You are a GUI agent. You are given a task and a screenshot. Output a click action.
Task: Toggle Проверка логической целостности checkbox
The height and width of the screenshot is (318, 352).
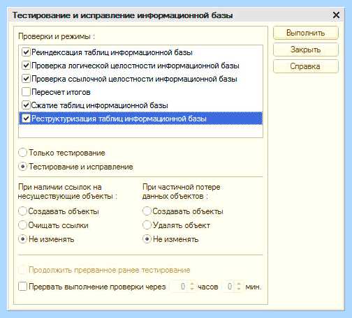[x=26, y=66]
